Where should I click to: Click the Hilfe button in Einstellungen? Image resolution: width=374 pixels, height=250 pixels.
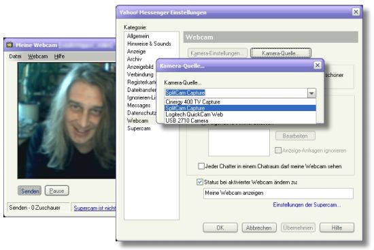pos(337,228)
